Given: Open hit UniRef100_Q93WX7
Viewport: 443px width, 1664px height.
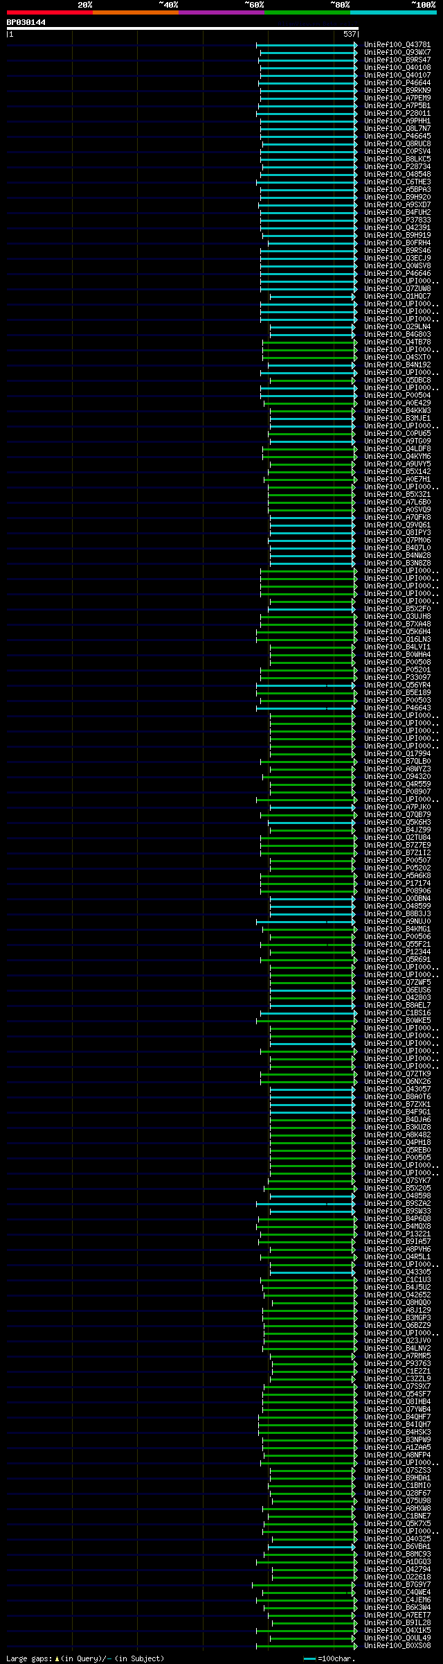Looking at the screenshot, I should 397,53.
